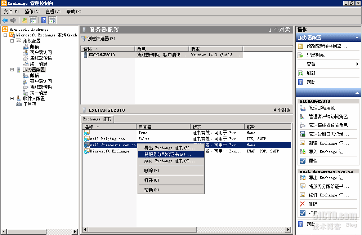Select 统一消息 under 服务器配置

coord(39,93)
